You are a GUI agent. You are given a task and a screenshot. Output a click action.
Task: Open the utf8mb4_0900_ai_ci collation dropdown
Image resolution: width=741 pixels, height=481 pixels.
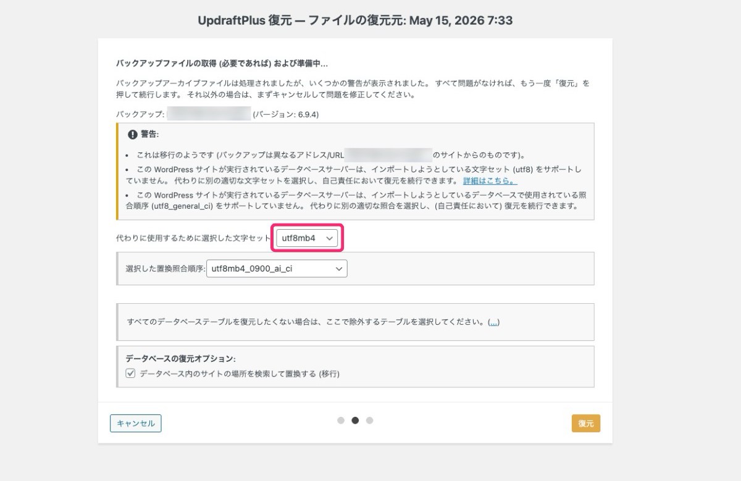(277, 269)
